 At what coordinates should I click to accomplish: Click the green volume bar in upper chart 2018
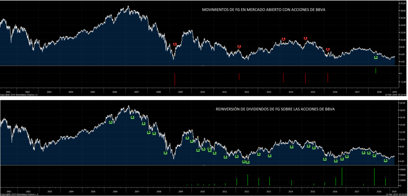tap(376, 71)
